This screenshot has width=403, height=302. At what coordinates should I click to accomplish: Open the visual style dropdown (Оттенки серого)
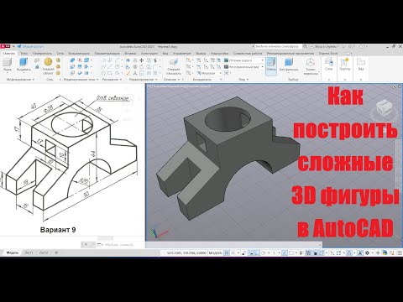tap(243, 60)
